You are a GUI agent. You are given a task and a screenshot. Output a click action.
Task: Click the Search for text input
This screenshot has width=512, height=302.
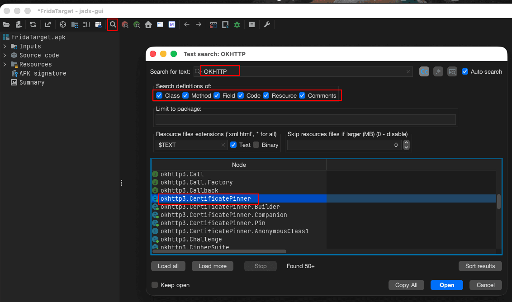pyautogui.click(x=303, y=71)
